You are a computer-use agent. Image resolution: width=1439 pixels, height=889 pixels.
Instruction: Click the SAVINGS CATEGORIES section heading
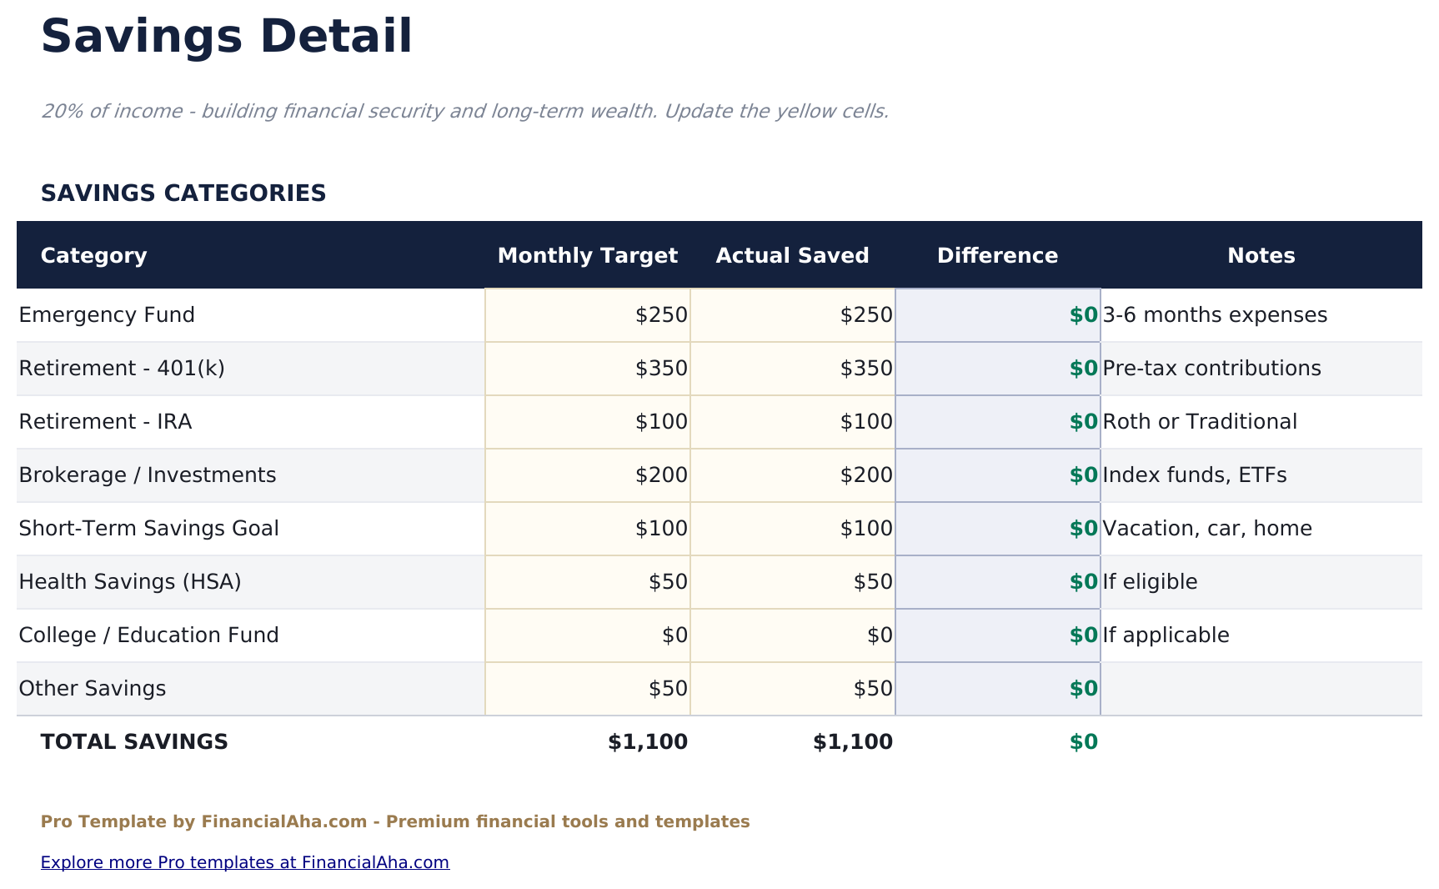[x=183, y=193]
